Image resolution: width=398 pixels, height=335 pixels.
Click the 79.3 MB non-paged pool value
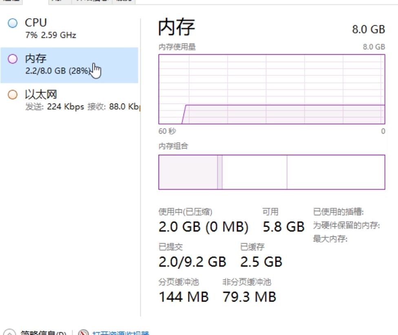(x=249, y=297)
